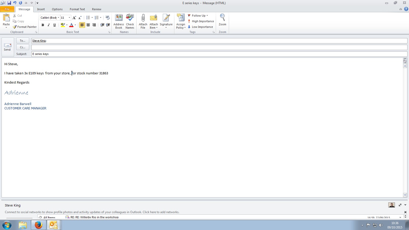Undo the last action
Image resolution: width=409 pixels, height=230 pixels.
pos(15,3)
